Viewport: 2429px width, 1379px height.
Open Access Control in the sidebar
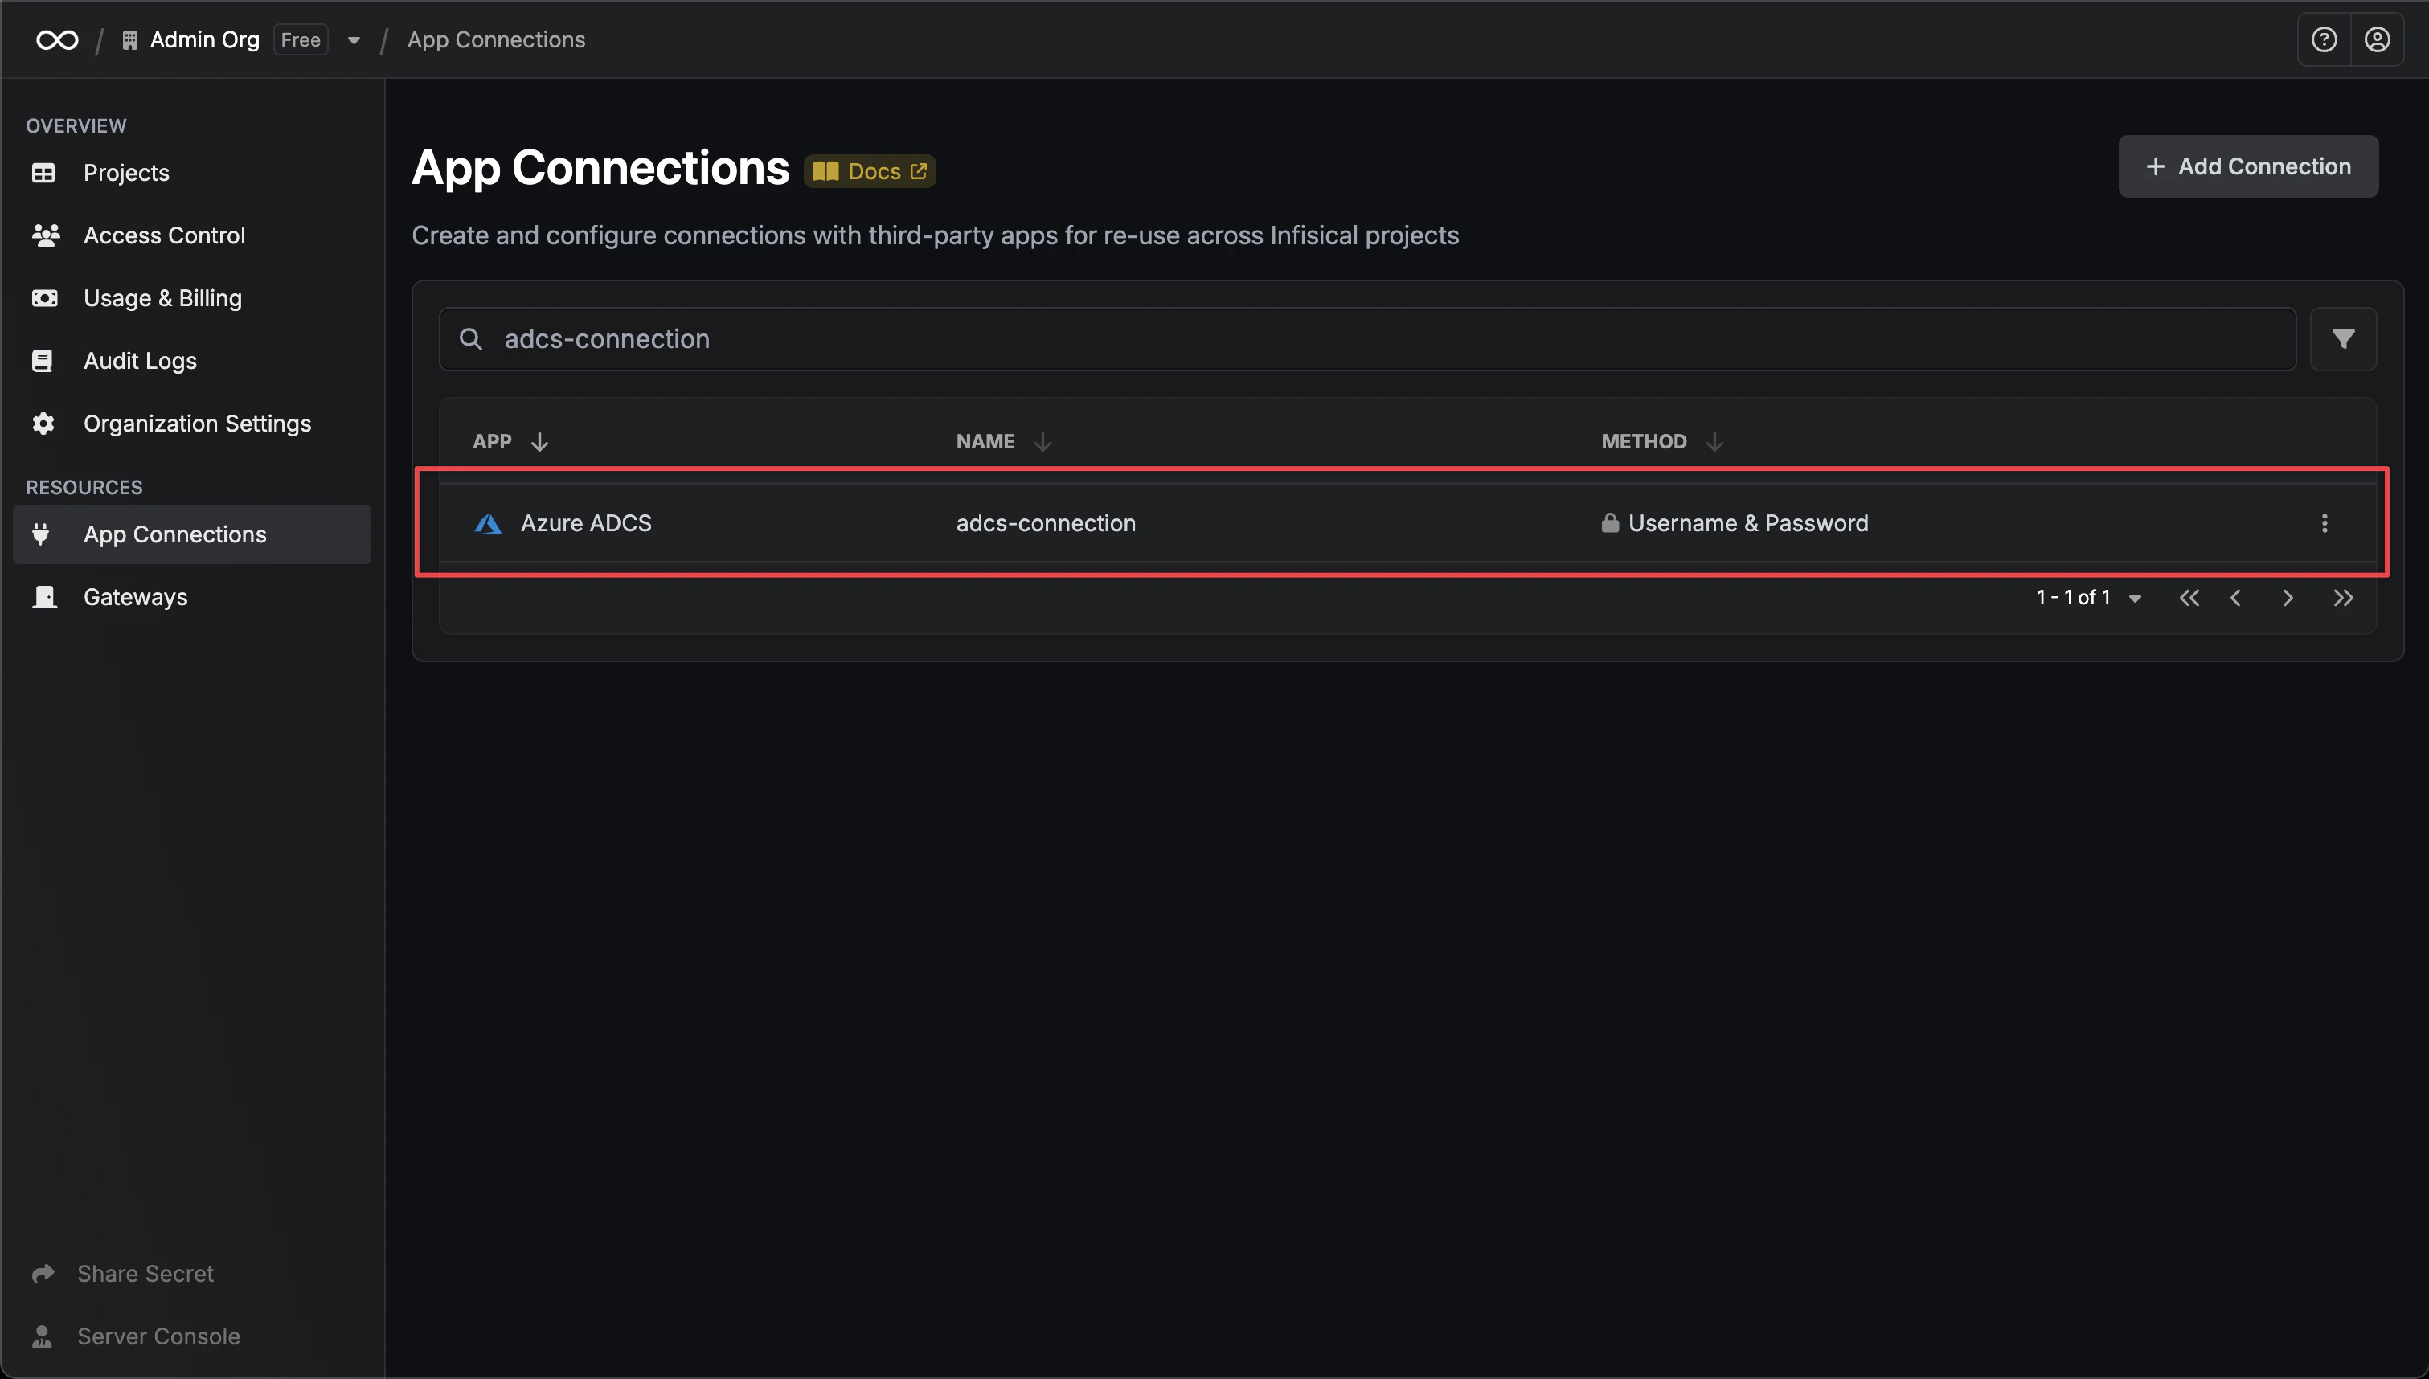pos(191,235)
